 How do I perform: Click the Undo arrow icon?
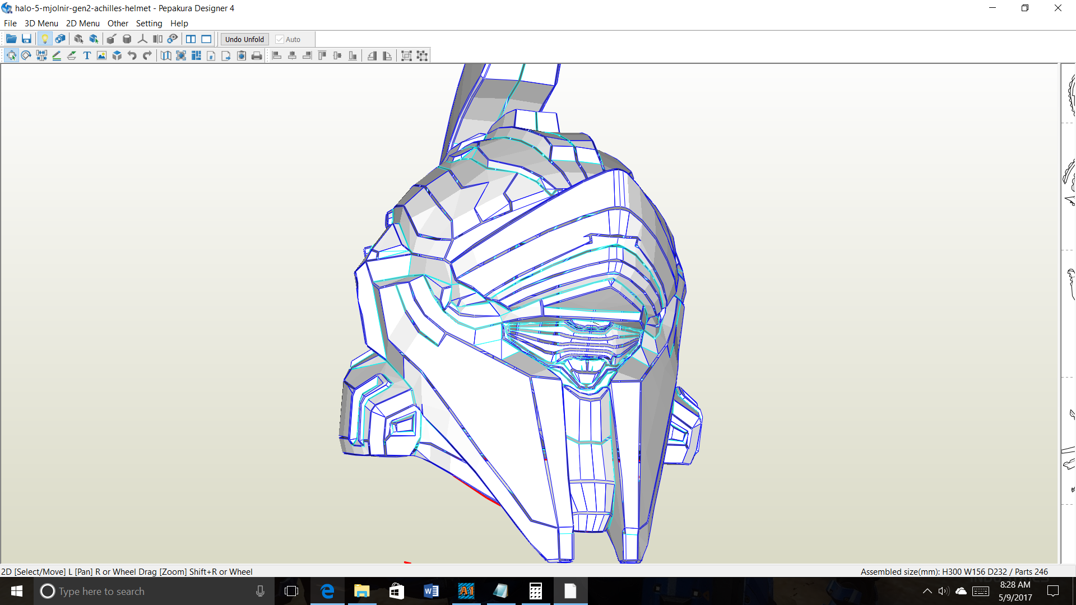pyautogui.click(x=132, y=55)
